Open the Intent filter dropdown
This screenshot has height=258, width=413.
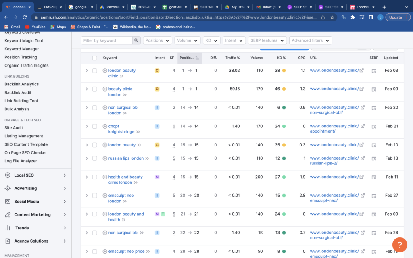[x=234, y=40]
